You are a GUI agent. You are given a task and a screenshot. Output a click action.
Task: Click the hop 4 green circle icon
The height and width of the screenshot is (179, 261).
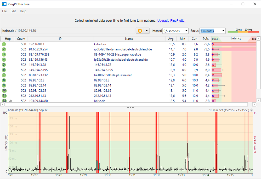coord(4,60)
